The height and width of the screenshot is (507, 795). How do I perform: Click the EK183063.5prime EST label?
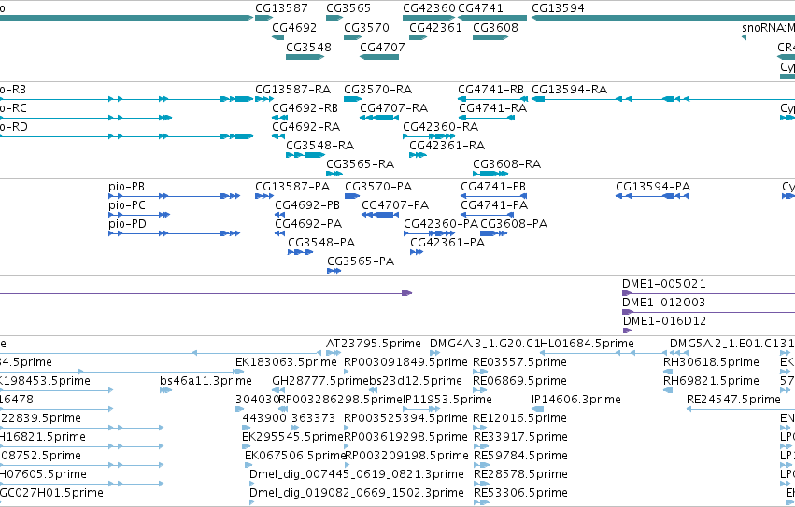click(286, 362)
